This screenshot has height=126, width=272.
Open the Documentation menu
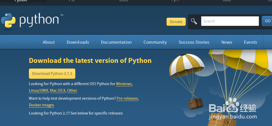point(116,42)
